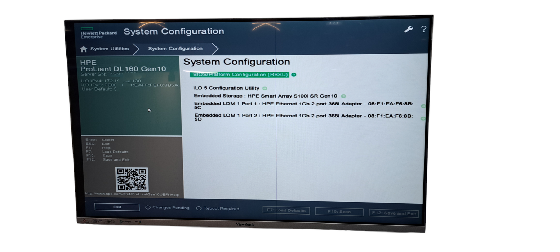560x252 pixels.
Task: Click the 'F1: Help' key hint
Action: coord(98,148)
